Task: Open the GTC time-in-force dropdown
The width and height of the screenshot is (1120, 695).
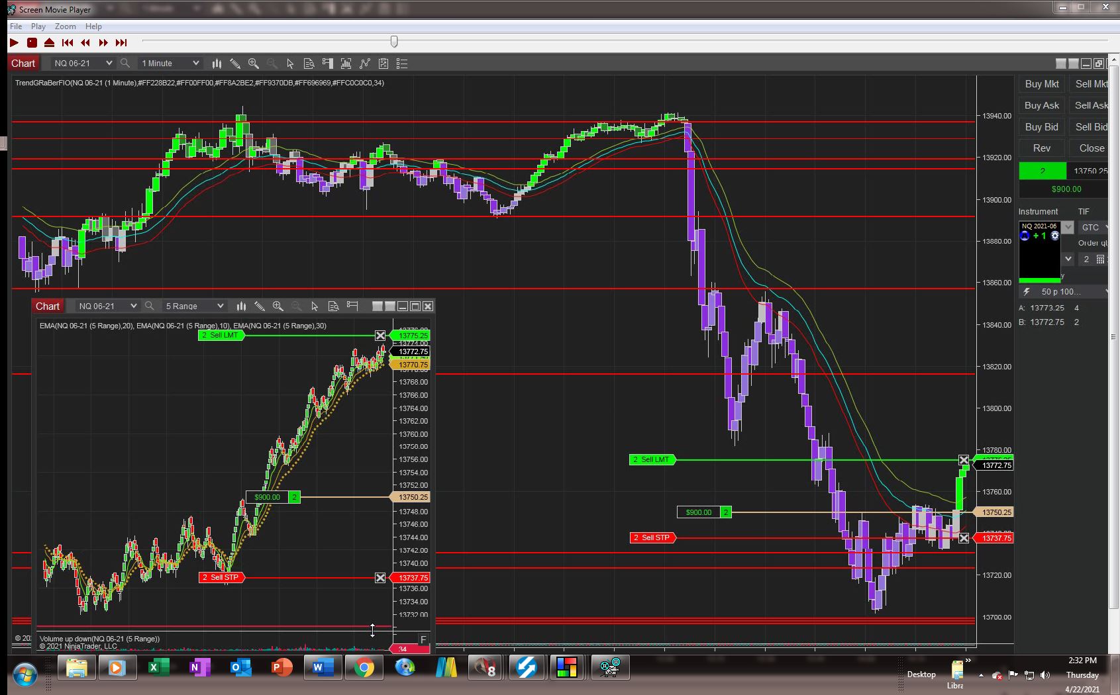Action: pyautogui.click(x=1094, y=227)
